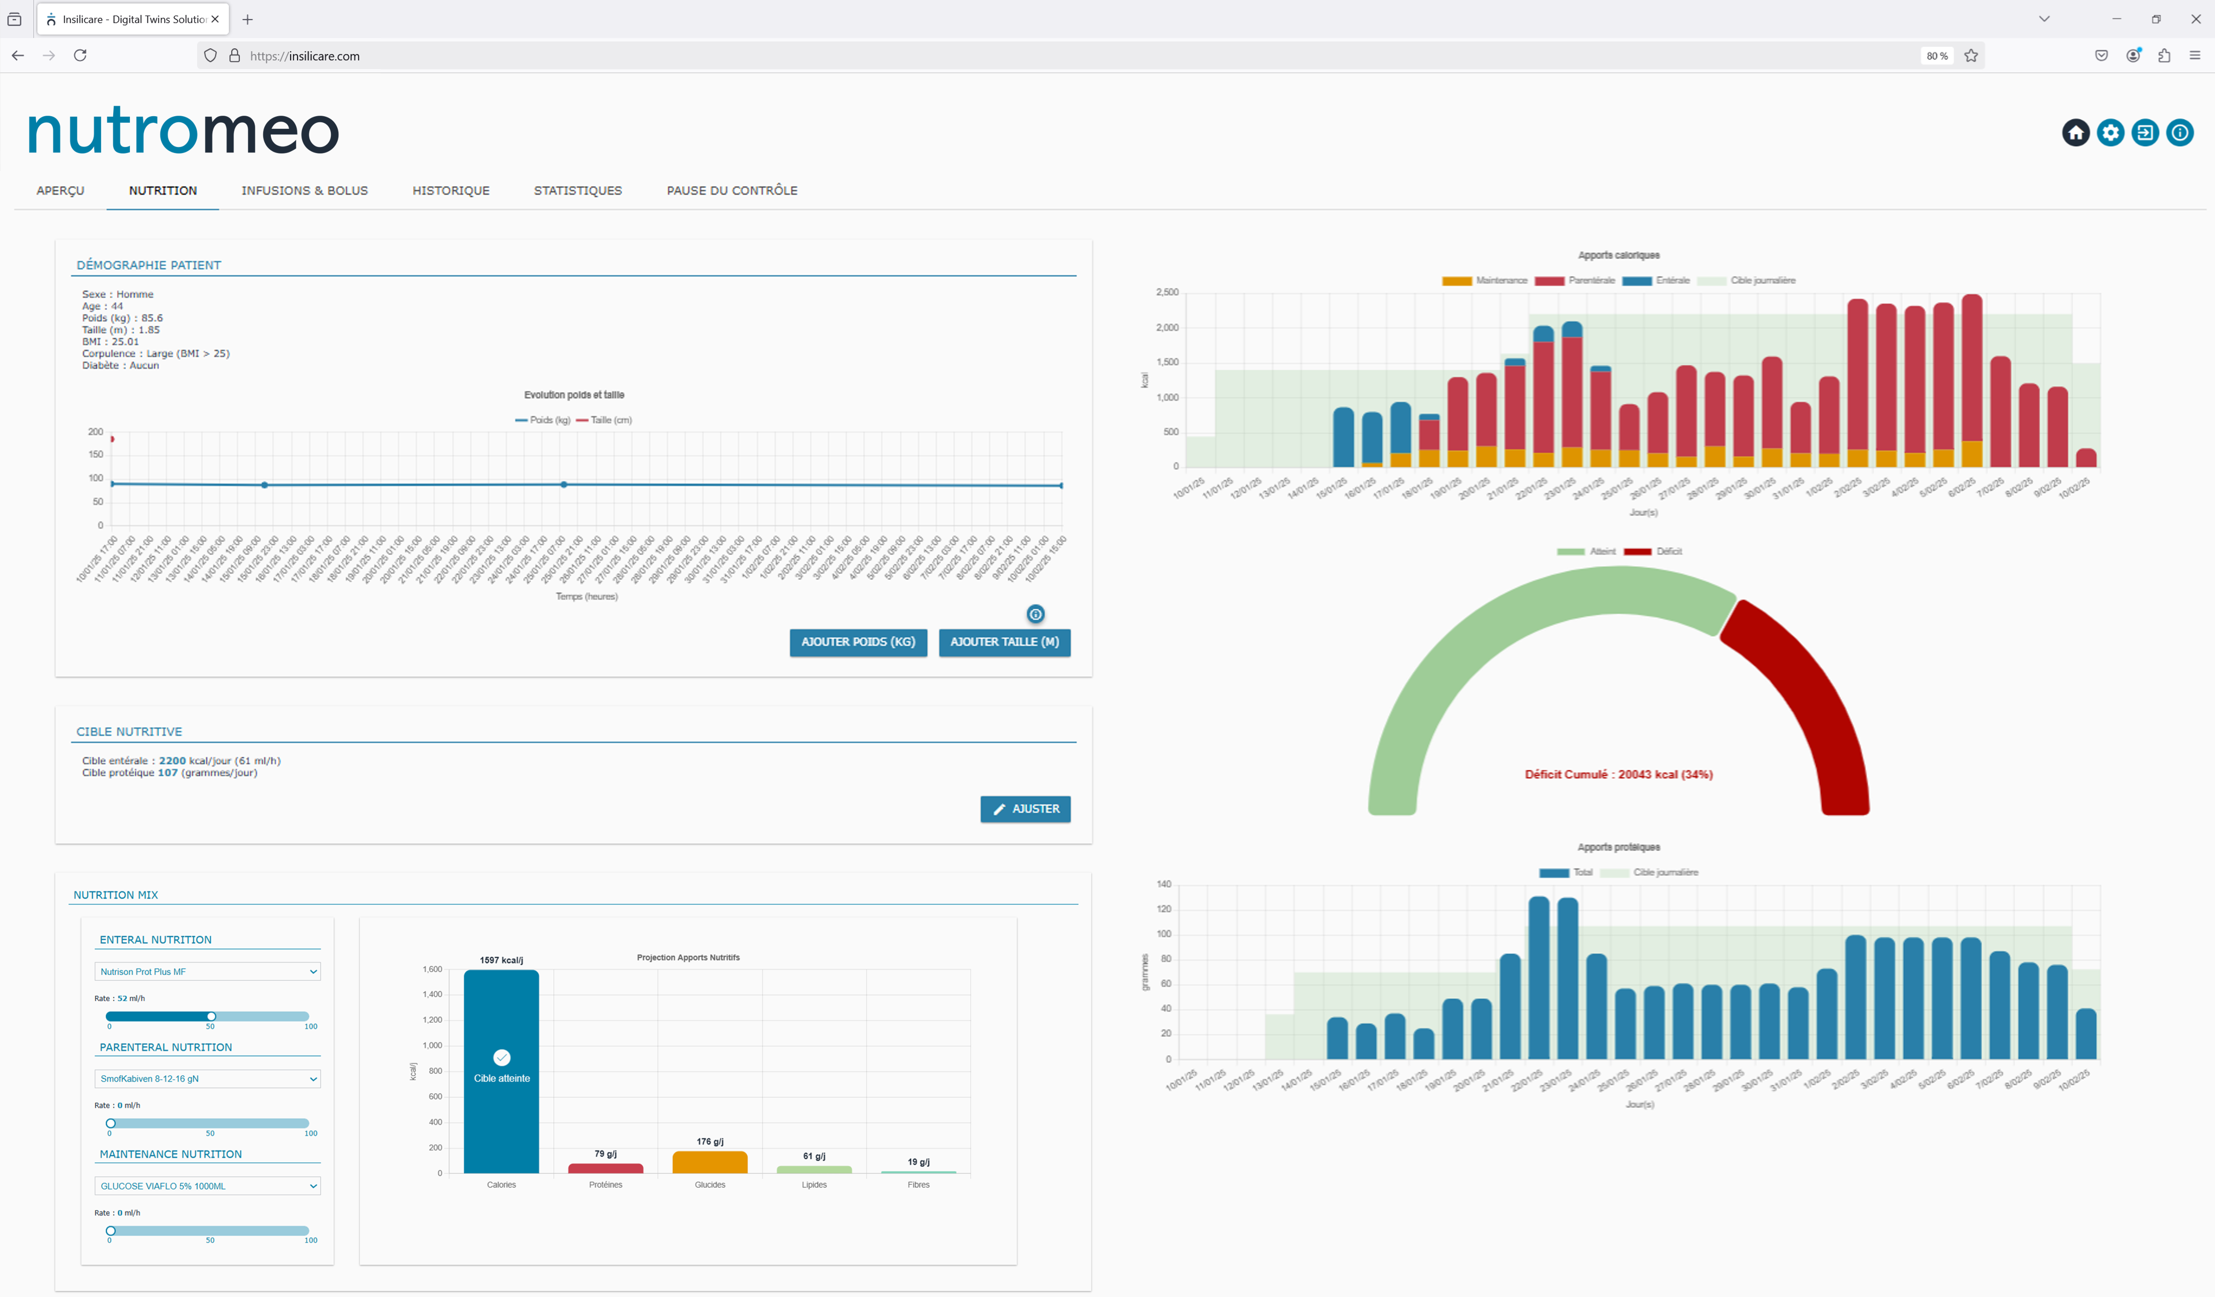Bookmark this page with star icon
2215x1297 pixels.
pyautogui.click(x=1971, y=55)
